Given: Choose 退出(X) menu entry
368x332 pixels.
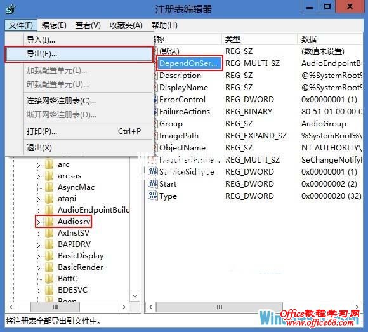Looking at the screenshot, I should [79, 148].
